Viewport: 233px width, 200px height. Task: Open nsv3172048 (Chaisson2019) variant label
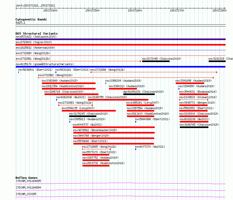[162, 59]
